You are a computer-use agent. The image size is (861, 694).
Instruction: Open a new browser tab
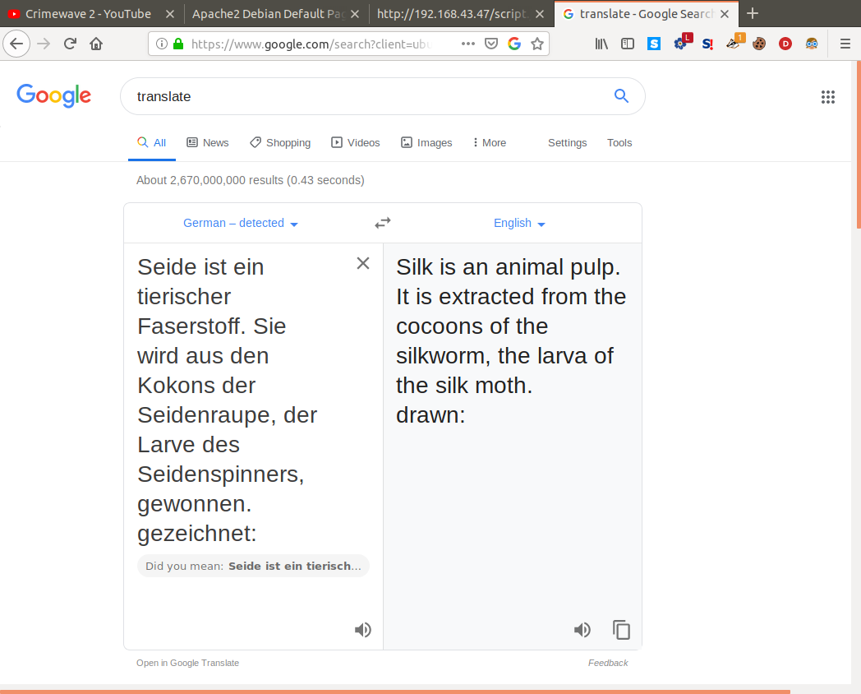pos(753,13)
